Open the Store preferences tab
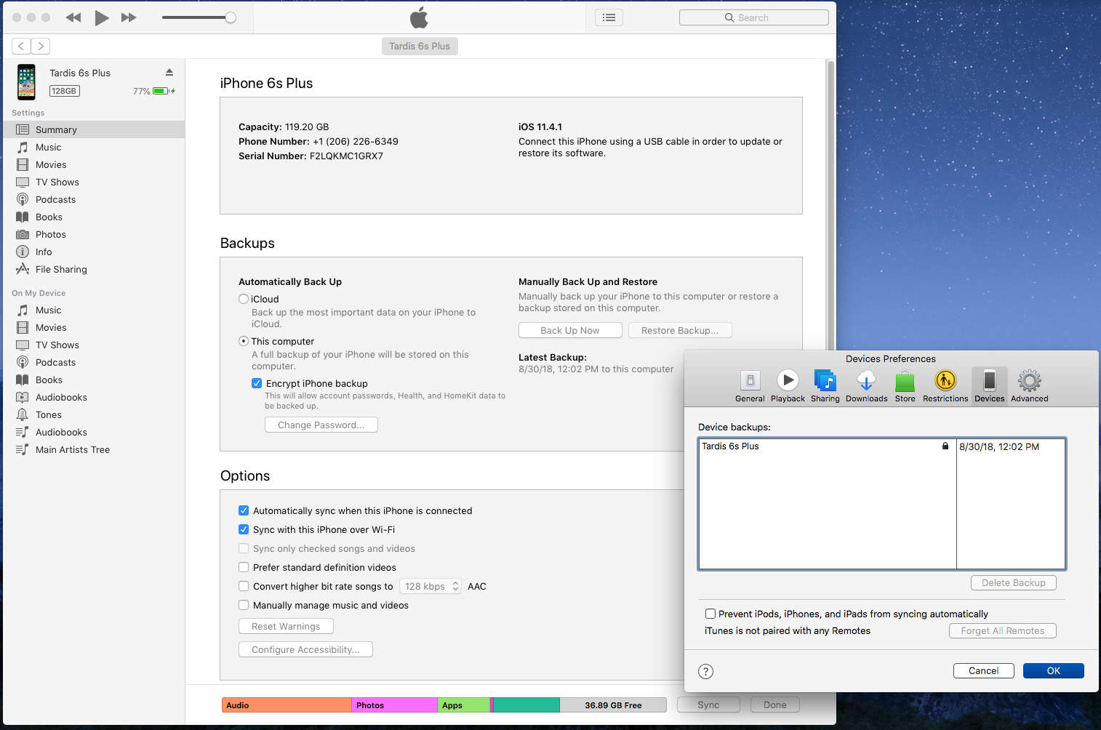The image size is (1101, 730). (x=905, y=386)
